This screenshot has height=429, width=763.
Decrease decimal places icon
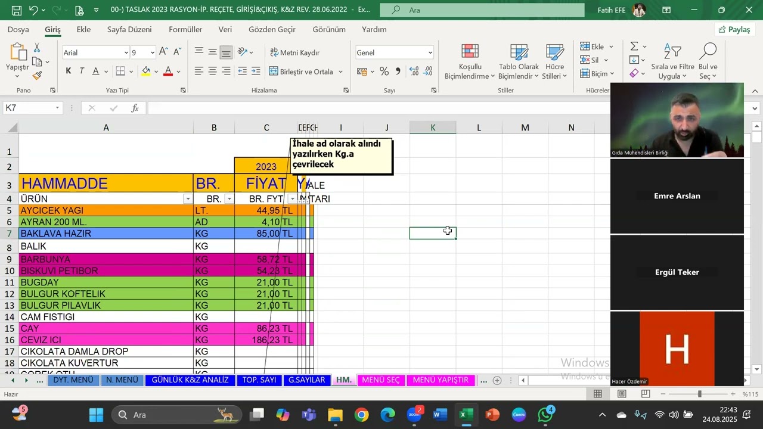tap(428, 71)
